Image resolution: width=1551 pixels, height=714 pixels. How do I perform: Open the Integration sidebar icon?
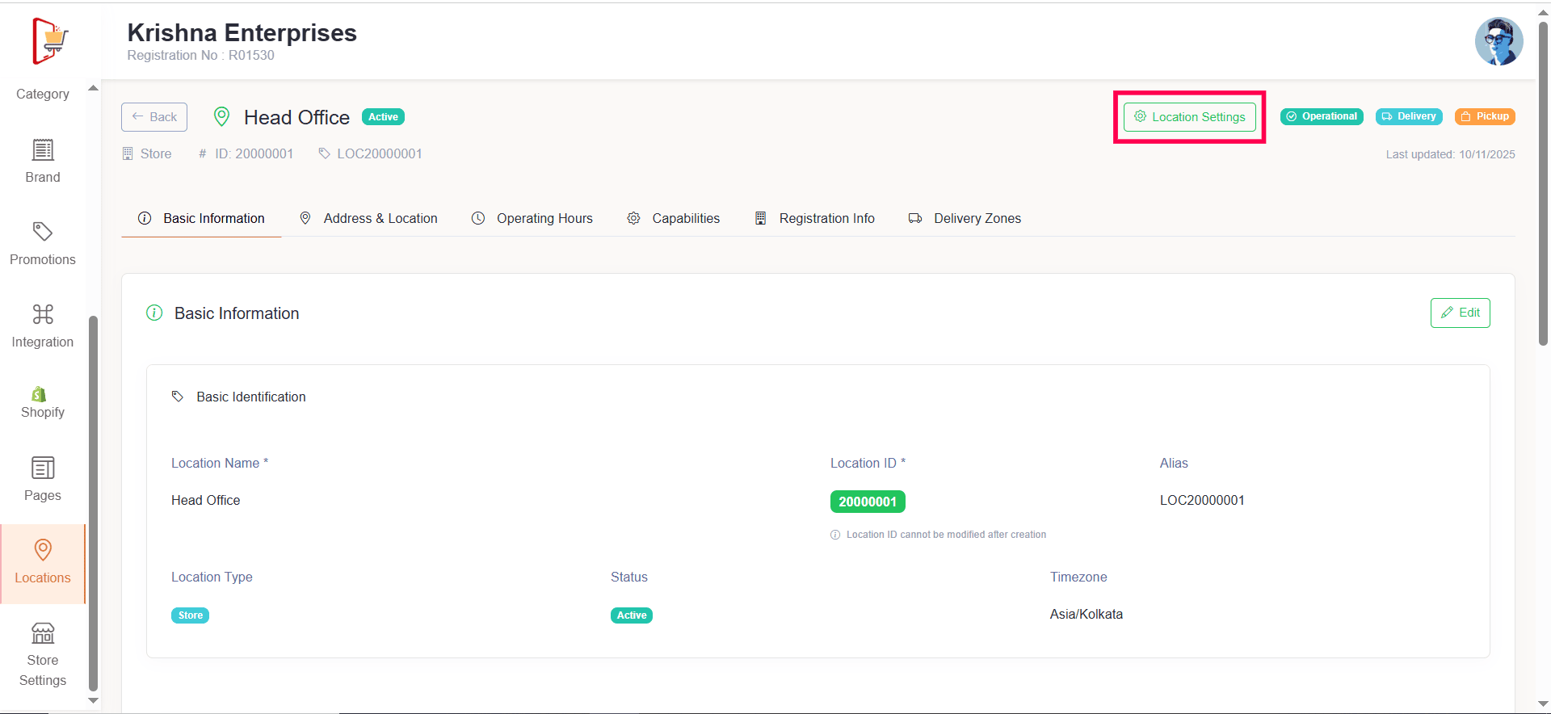(x=43, y=314)
